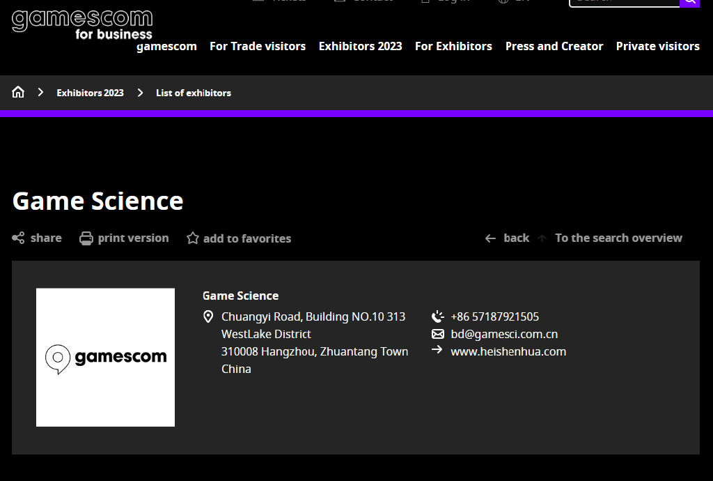This screenshot has height=481, width=713.
Task: Select Private visitors menu
Action: coord(657,46)
